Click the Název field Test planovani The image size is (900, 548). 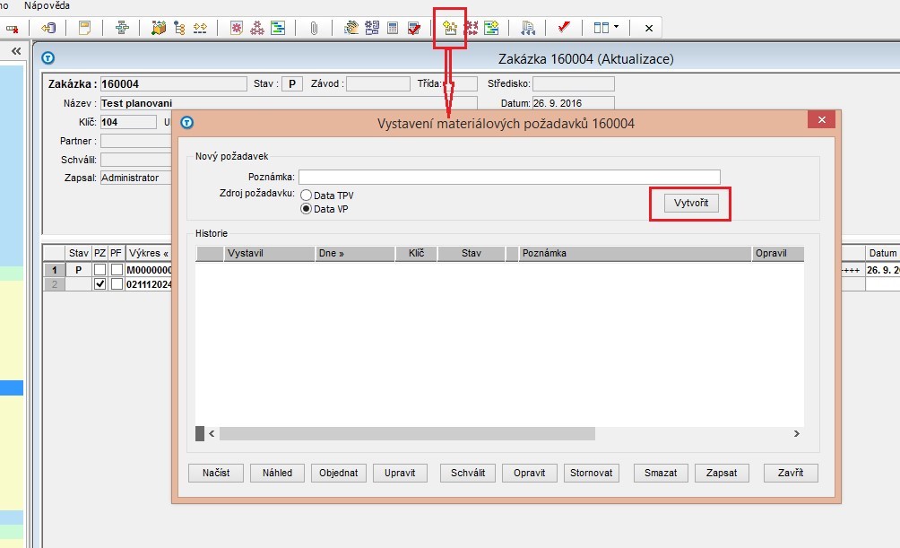tap(289, 103)
